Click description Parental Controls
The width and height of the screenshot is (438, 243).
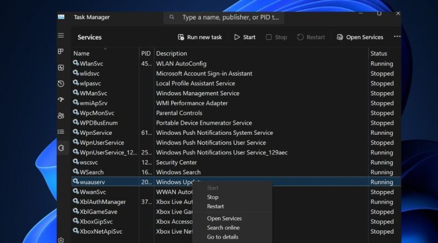click(x=179, y=113)
